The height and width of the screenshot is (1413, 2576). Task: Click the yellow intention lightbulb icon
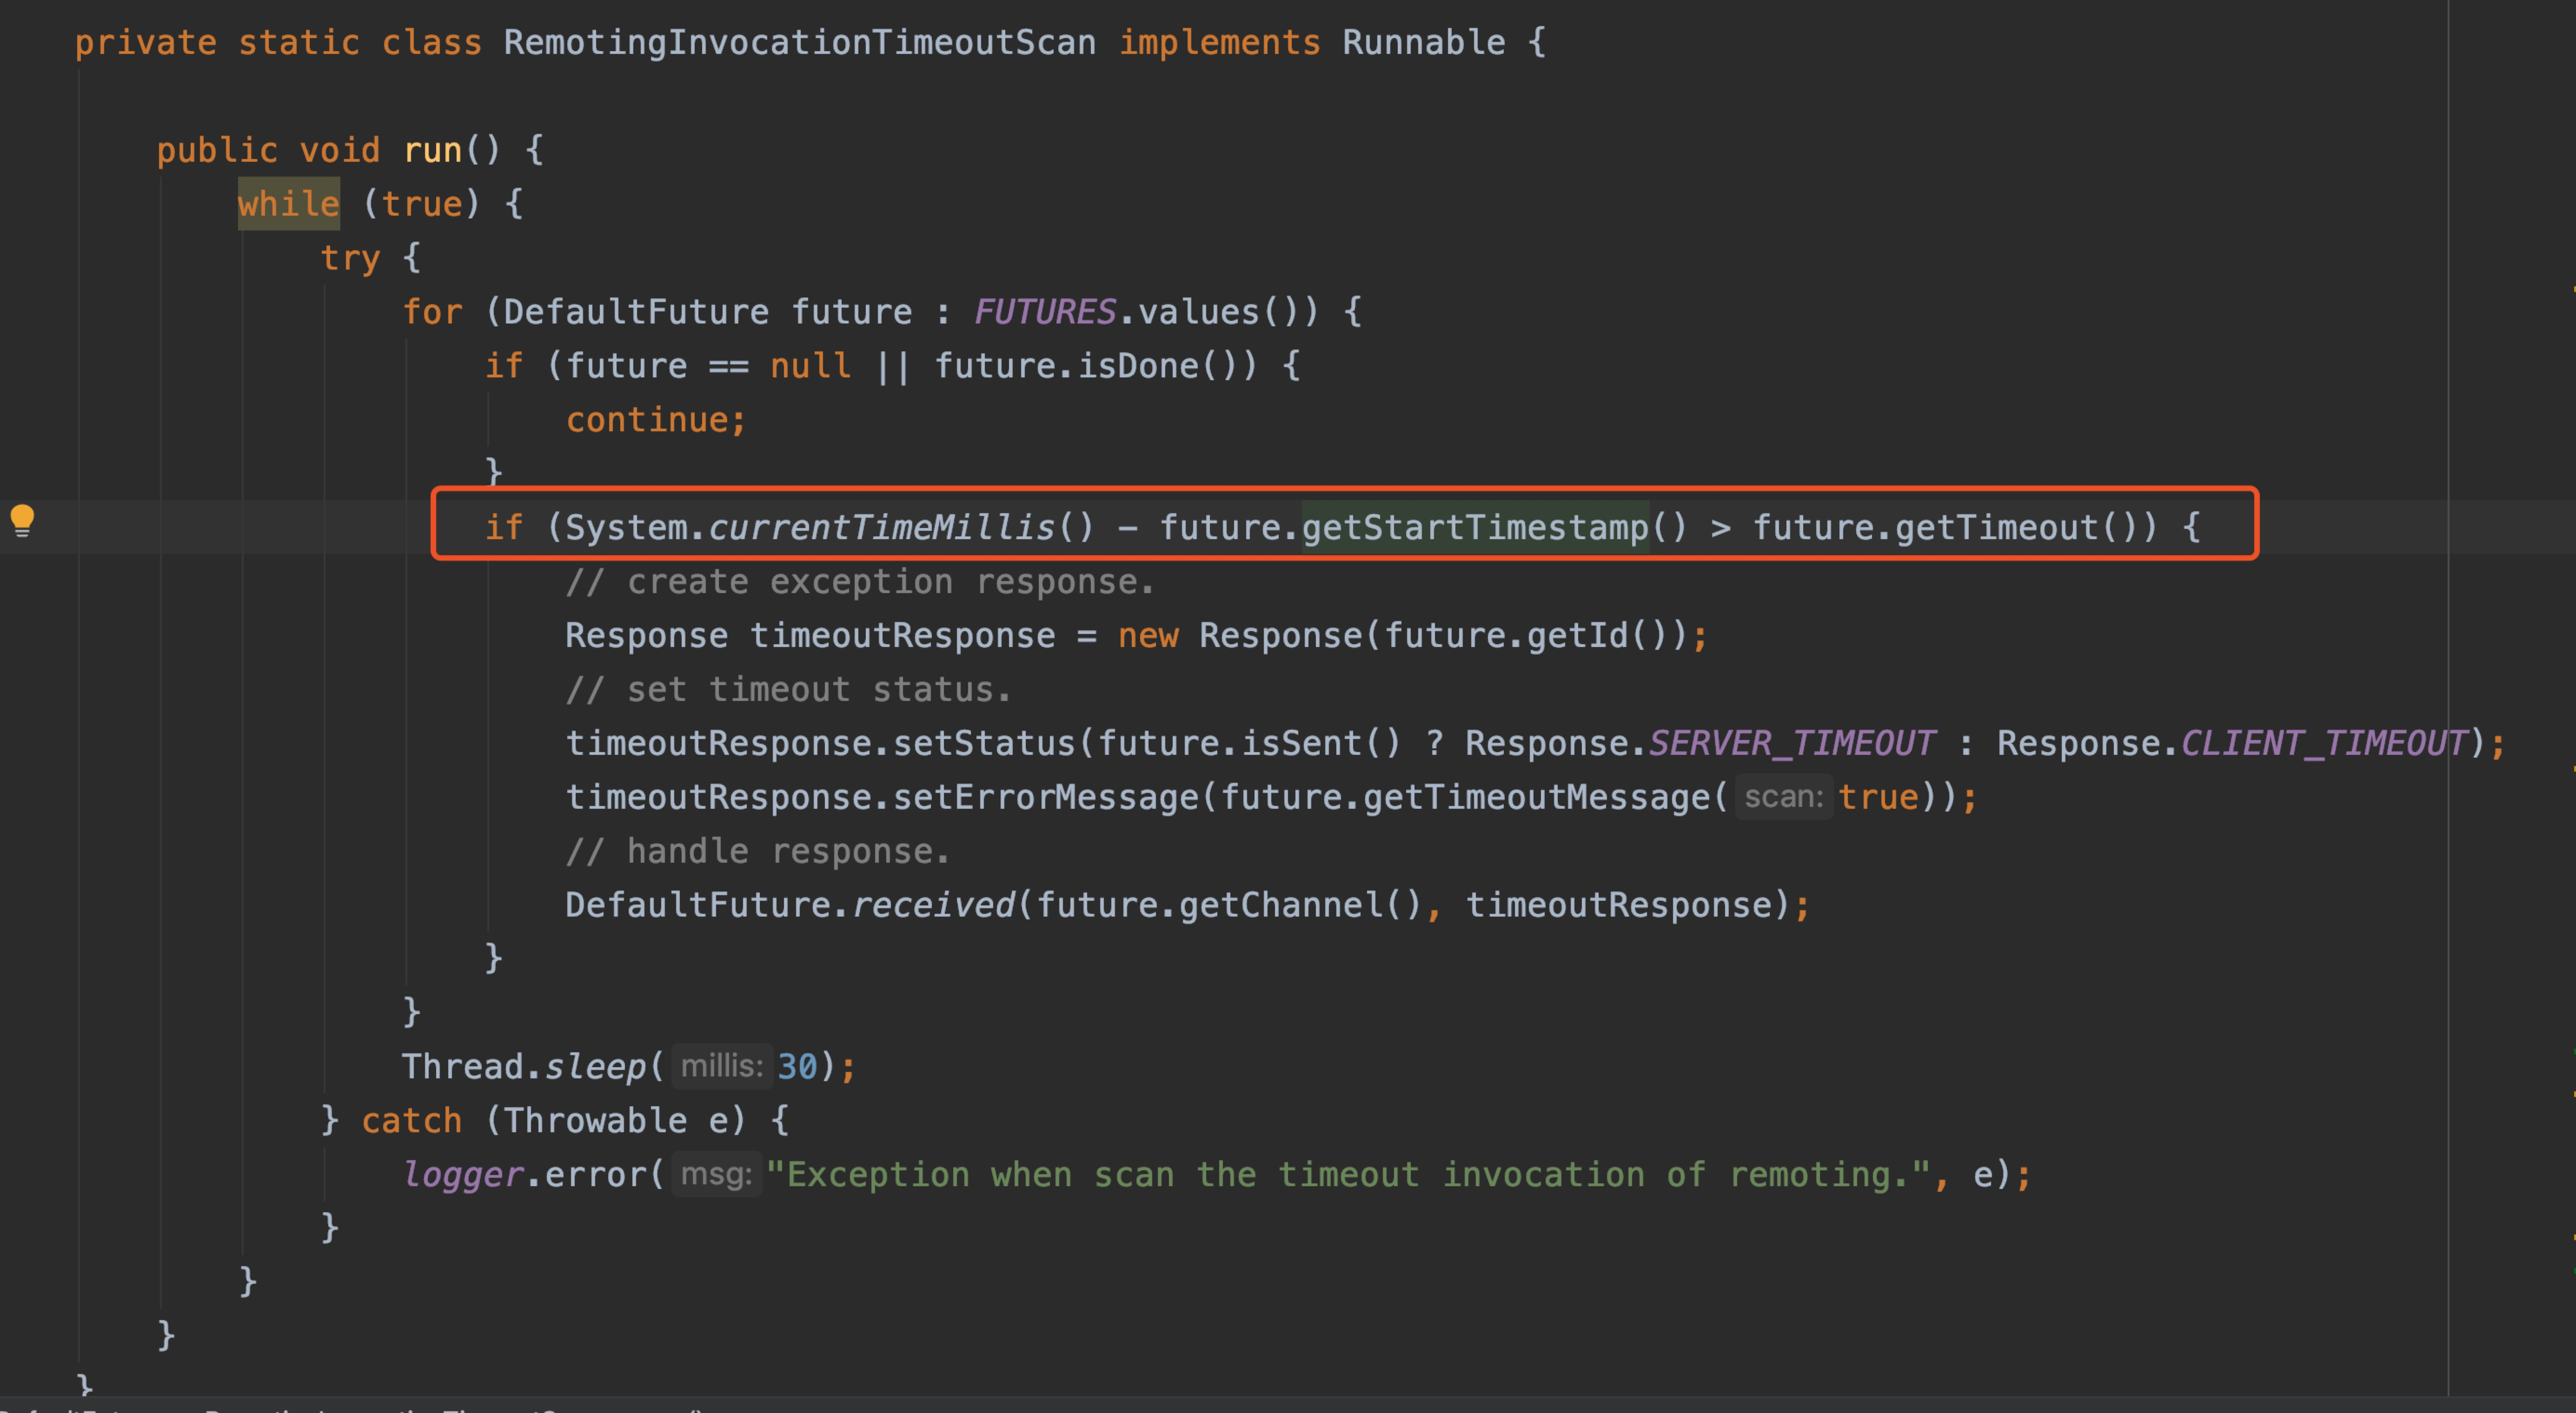tap(22, 520)
